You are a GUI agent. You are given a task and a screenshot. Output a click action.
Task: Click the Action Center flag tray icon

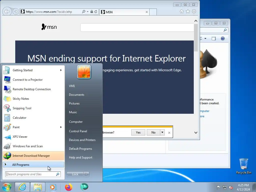click(218, 187)
